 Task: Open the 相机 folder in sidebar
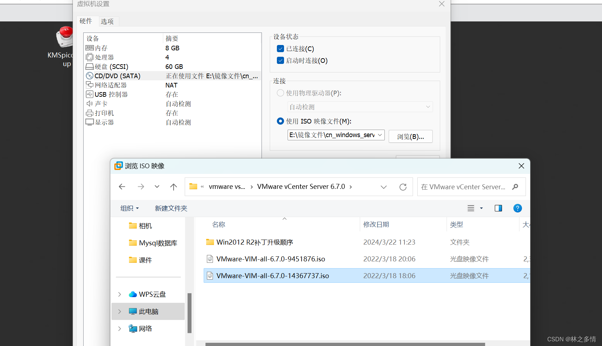[x=145, y=226]
